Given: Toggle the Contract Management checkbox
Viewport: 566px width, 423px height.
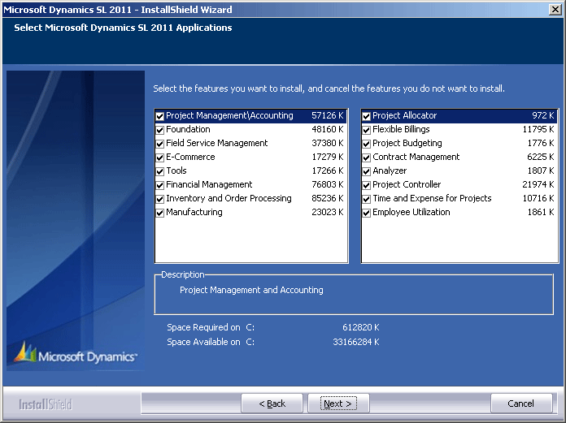Looking at the screenshot, I should coord(367,158).
